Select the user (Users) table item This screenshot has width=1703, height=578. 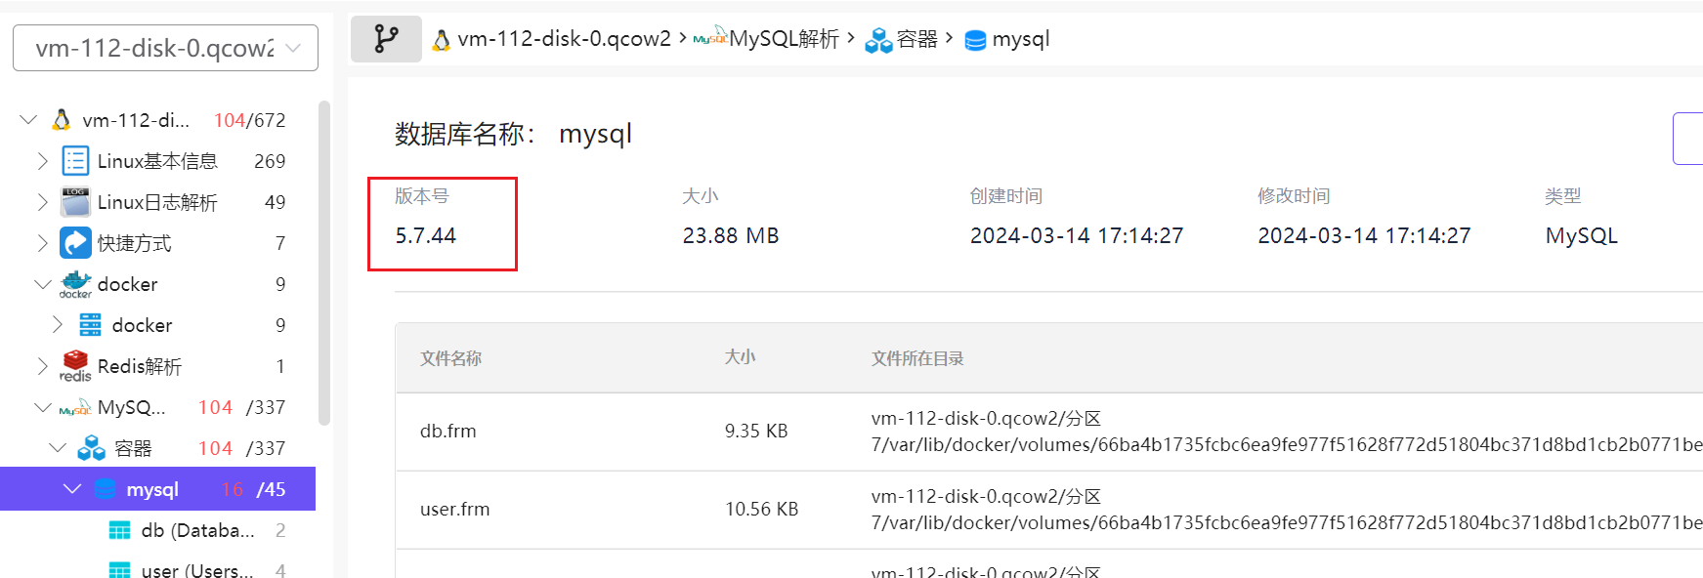(x=196, y=570)
